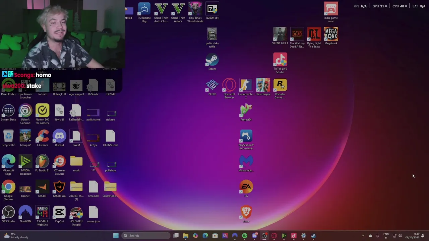Open the Windows Start menu
Viewport: 429px width, 241px height.
[116, 236]
